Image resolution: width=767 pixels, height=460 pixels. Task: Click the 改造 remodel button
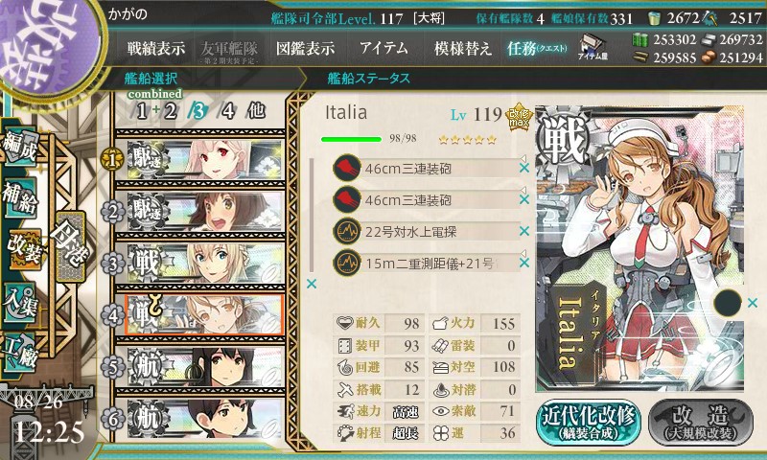click(x=701, y=422)
